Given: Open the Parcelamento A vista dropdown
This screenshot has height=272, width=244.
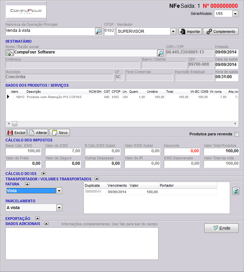Looking at the screenshot, I should click(x=59, y=208).
